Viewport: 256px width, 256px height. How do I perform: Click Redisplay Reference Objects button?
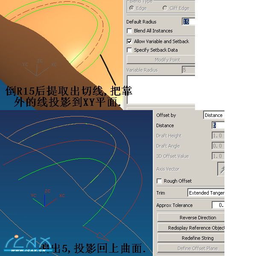point(191,228)
